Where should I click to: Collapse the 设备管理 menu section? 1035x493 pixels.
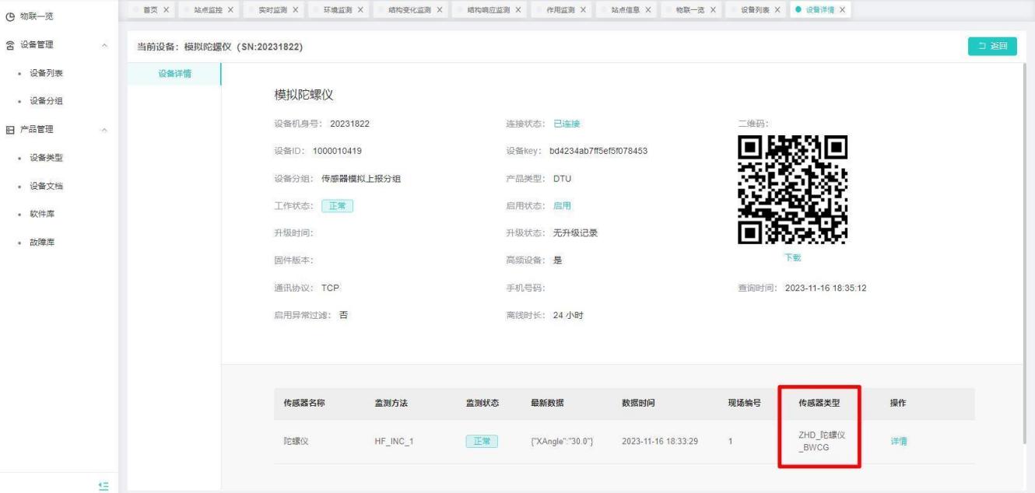(x=105, y=45)
